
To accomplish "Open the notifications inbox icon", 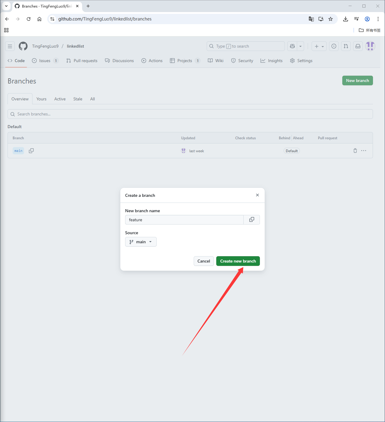I will pyautogui.click(x=358, y=46).
